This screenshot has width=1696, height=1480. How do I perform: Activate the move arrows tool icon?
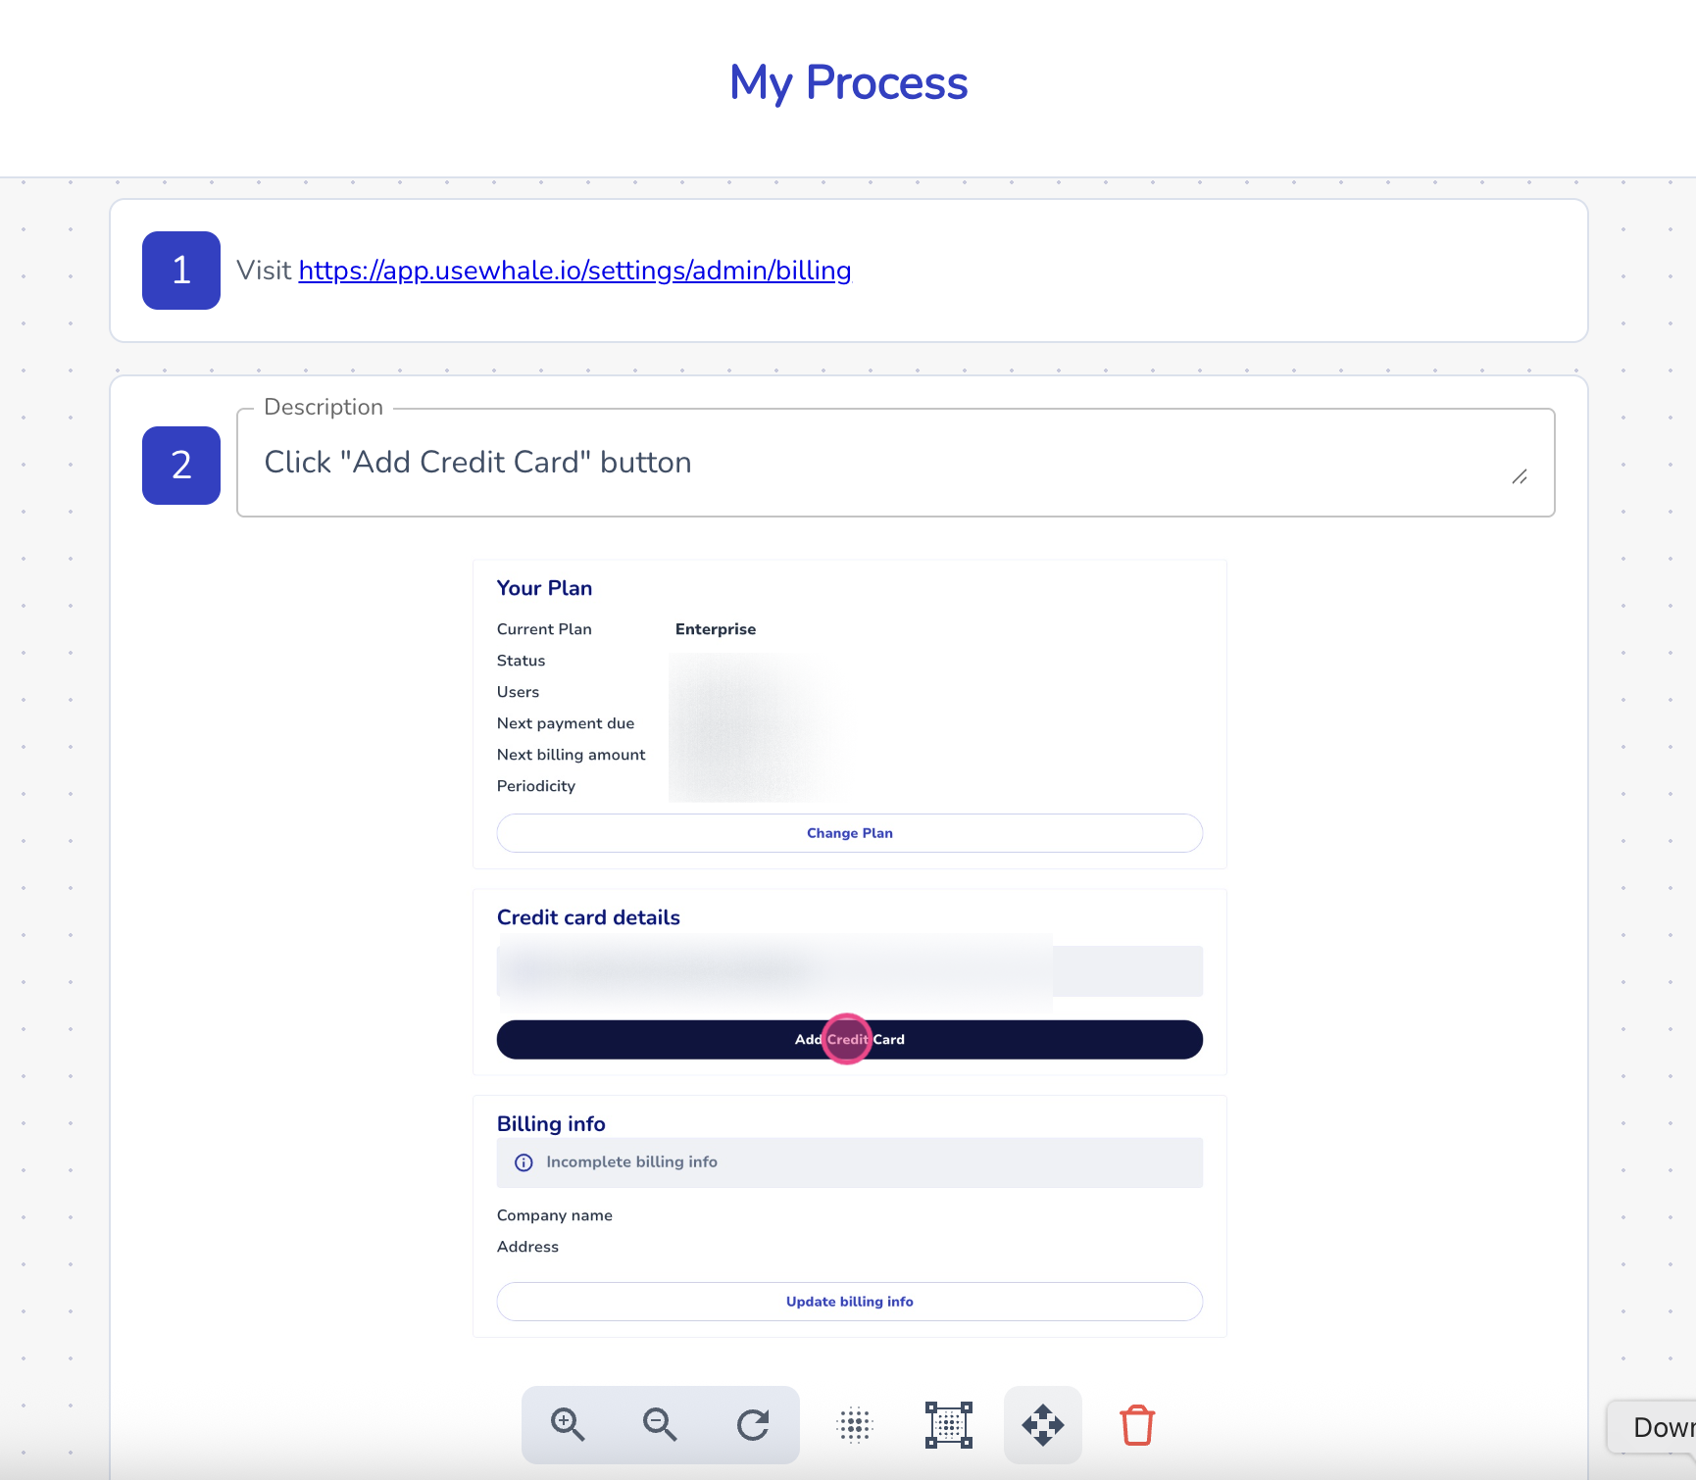(x=1043, y=1425)
